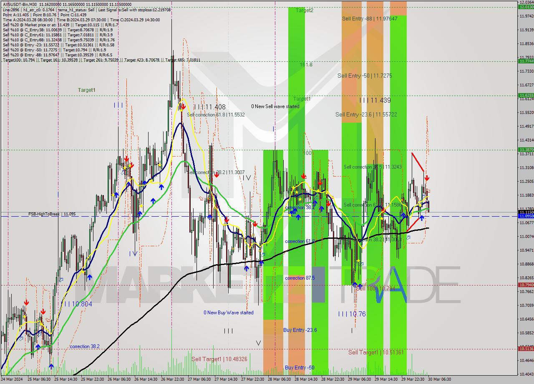534x384 pixels.
Task: Click the 'Sell Entry -50 | 11.7275' label
Action: (365, 76)
